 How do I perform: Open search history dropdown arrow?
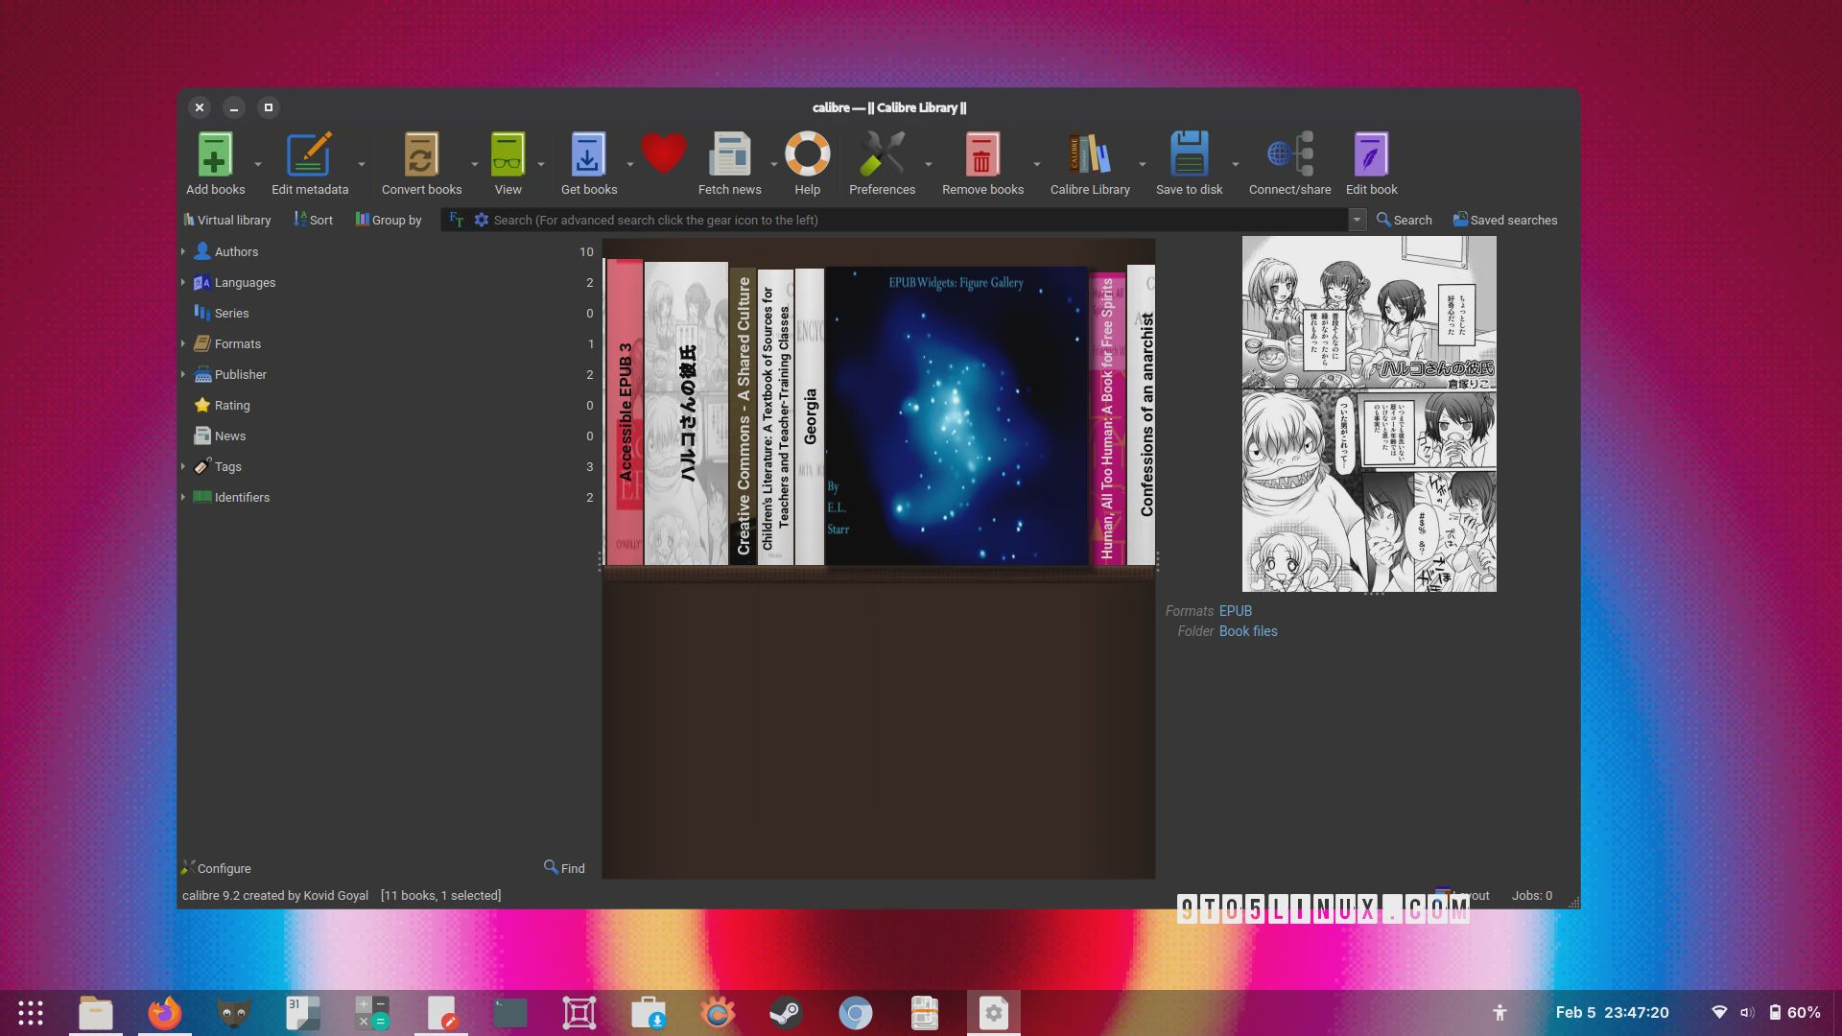(x=1357, y=220)
